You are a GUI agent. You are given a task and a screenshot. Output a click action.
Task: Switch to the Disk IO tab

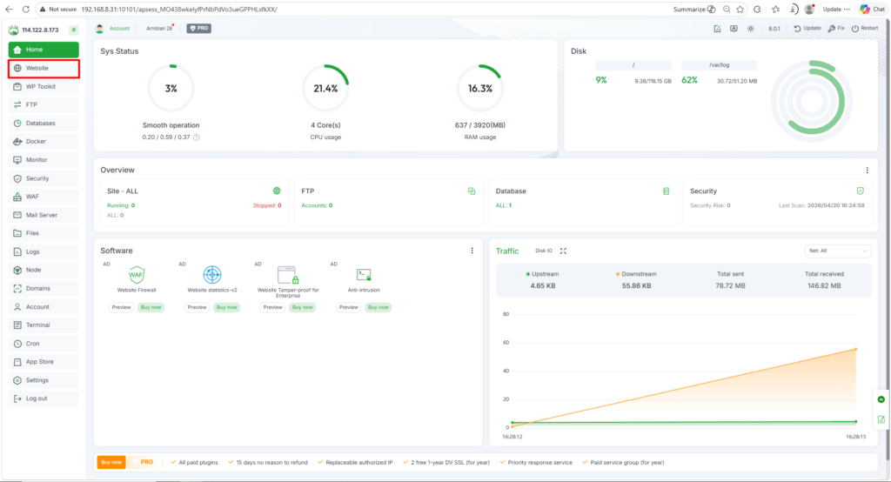pos(543,251)
